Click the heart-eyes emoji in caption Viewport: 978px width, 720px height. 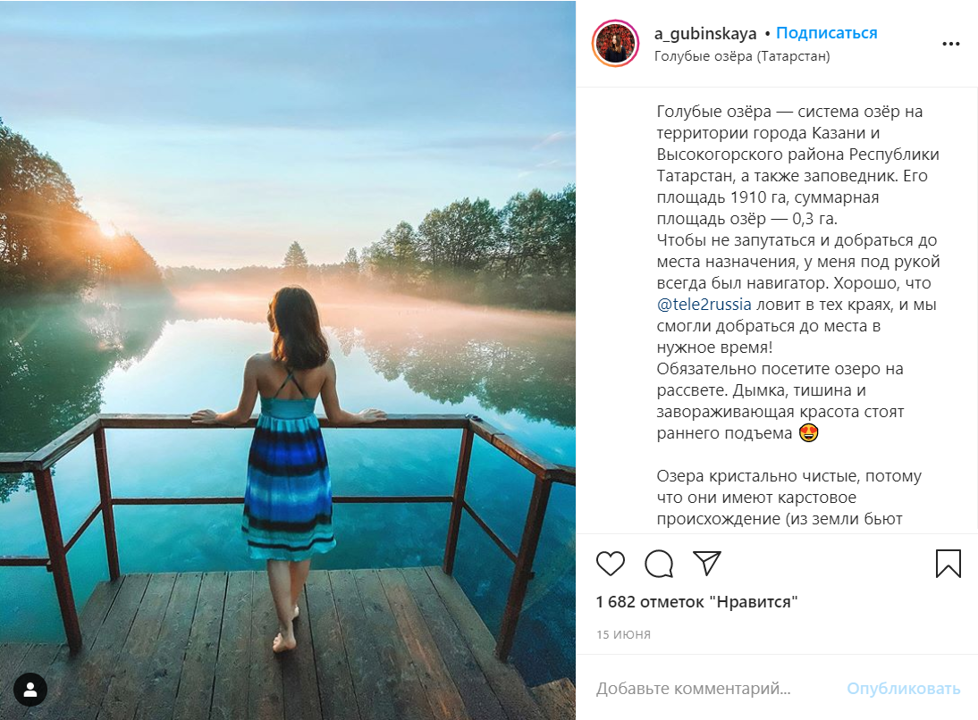pyautogui.click(x=808, y=432)
